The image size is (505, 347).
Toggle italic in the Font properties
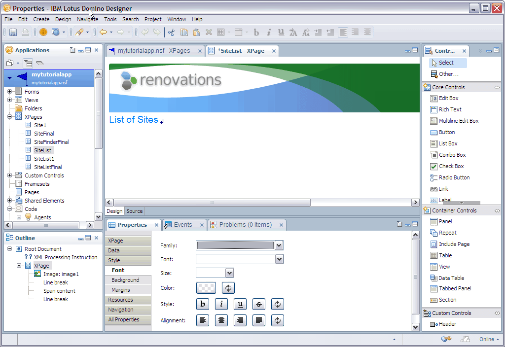click(x=221, y=304)
